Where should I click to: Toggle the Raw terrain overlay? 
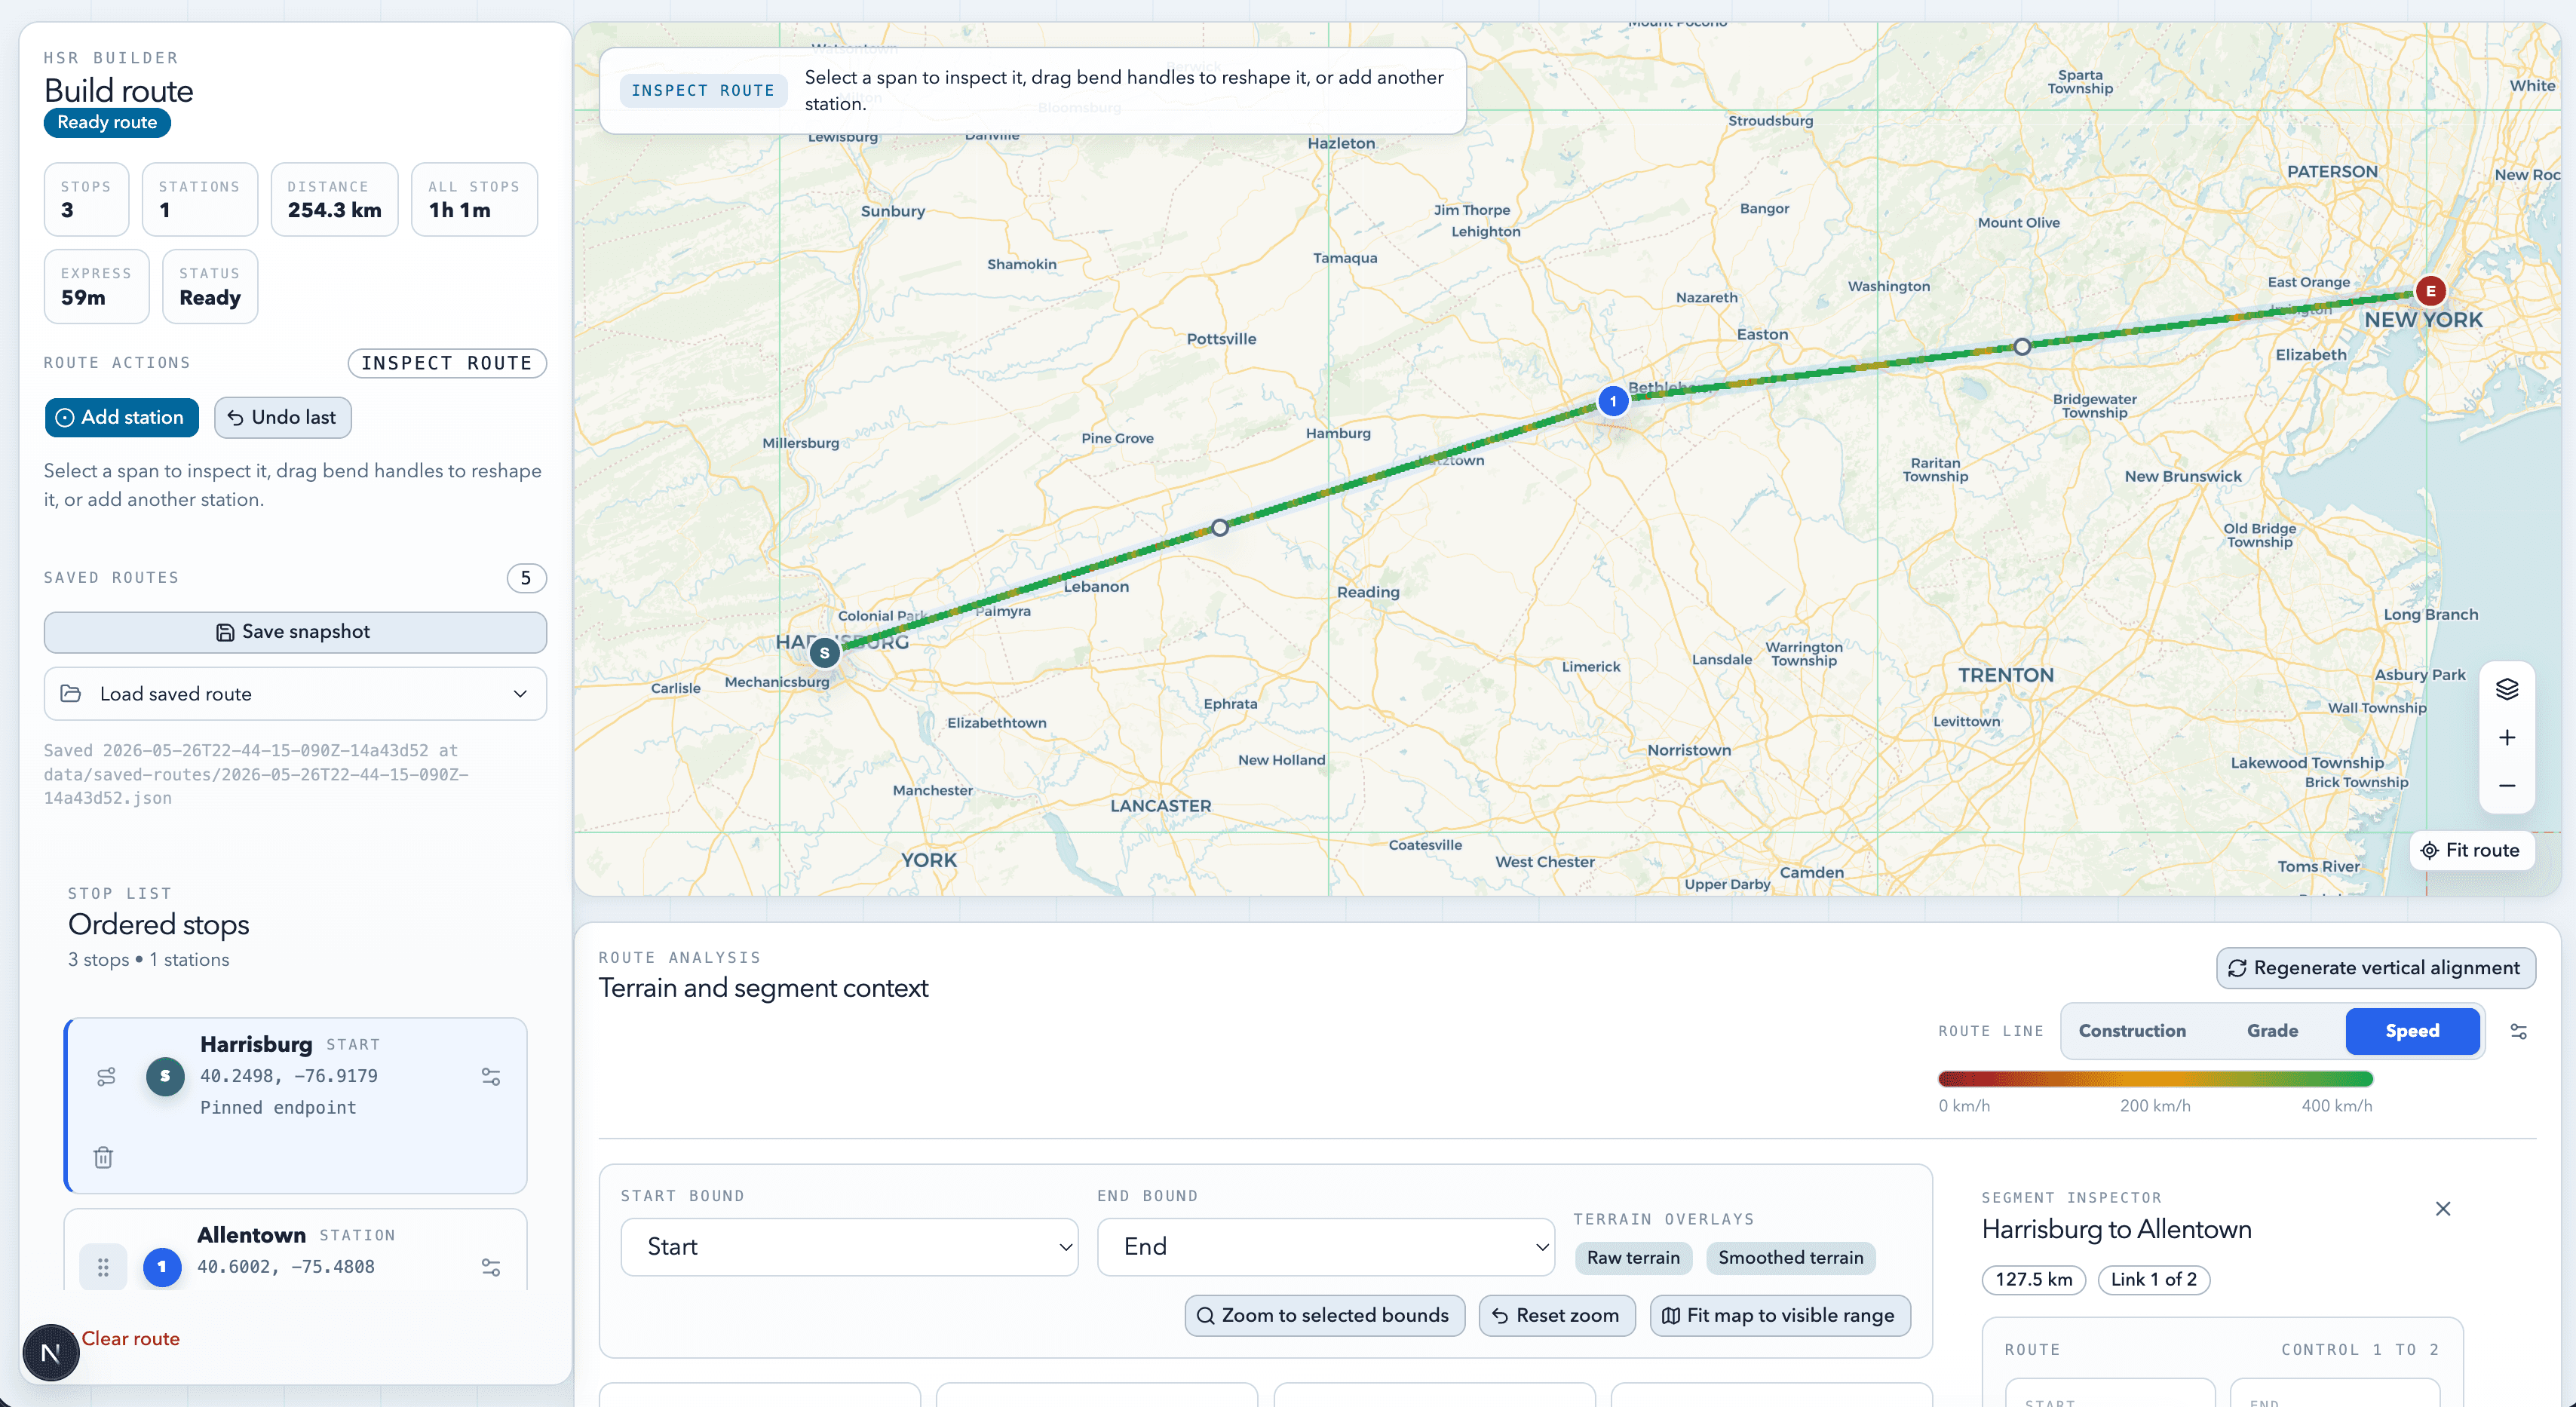pos(1633,1258)
